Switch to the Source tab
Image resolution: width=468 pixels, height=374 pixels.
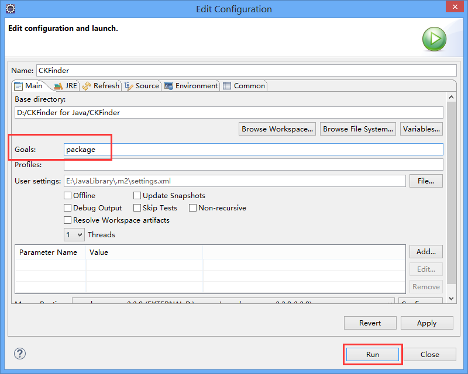pos(142,86)
